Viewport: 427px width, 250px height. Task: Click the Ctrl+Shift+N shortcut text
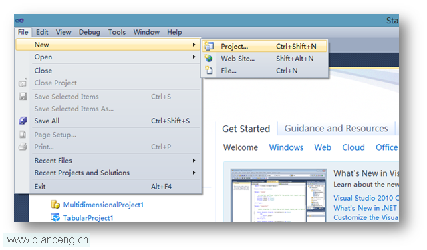coord(296,46)
